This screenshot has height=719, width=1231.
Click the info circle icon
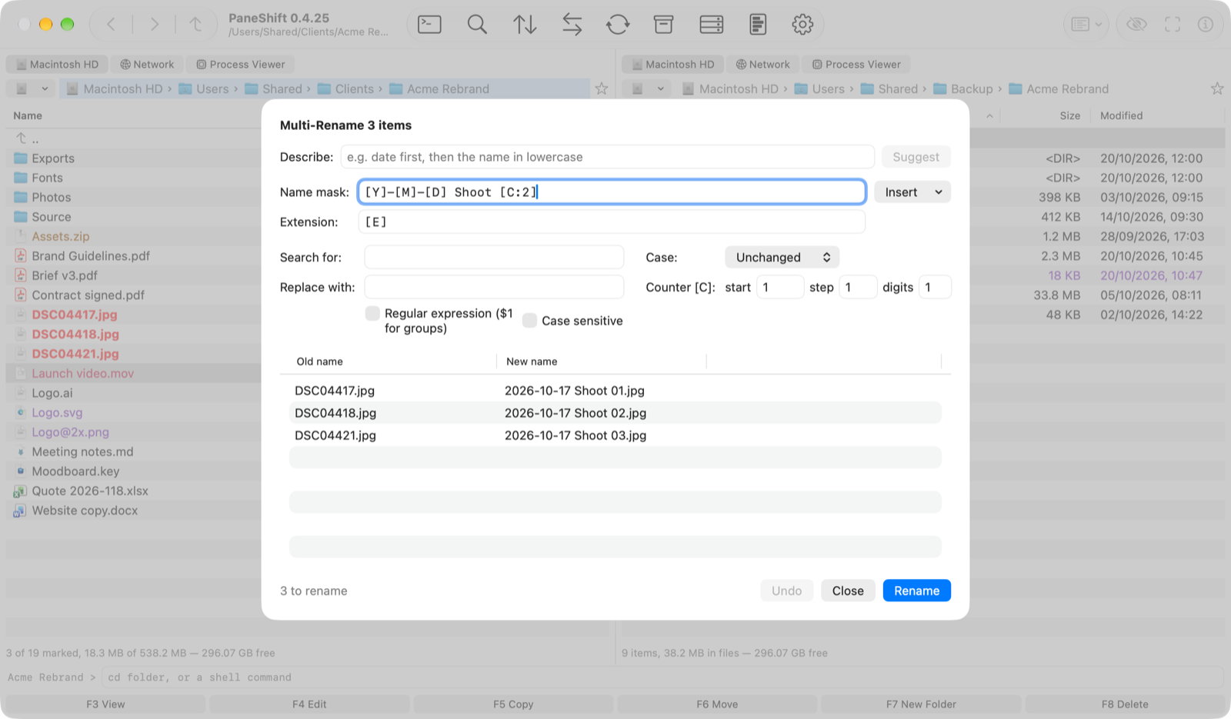[x=1206, y=25]
